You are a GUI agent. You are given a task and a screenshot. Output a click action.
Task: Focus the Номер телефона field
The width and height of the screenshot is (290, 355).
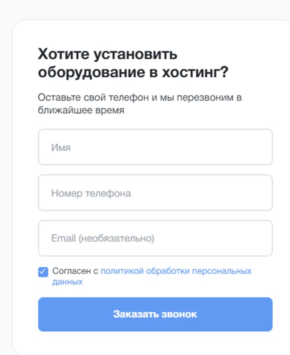155,193
